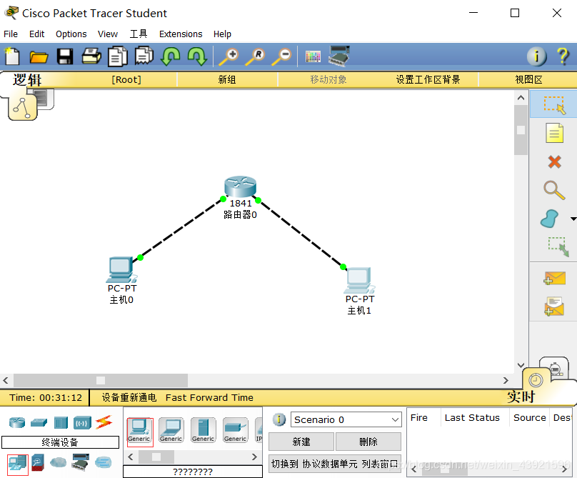Click the 新建 scenario button
The height and width of the screenshot is (478, 577).
(301, 442)
